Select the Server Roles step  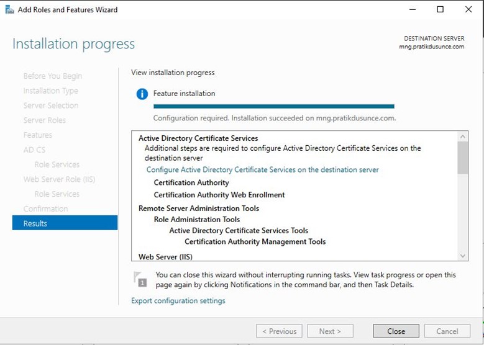click(x=45, y=120)
